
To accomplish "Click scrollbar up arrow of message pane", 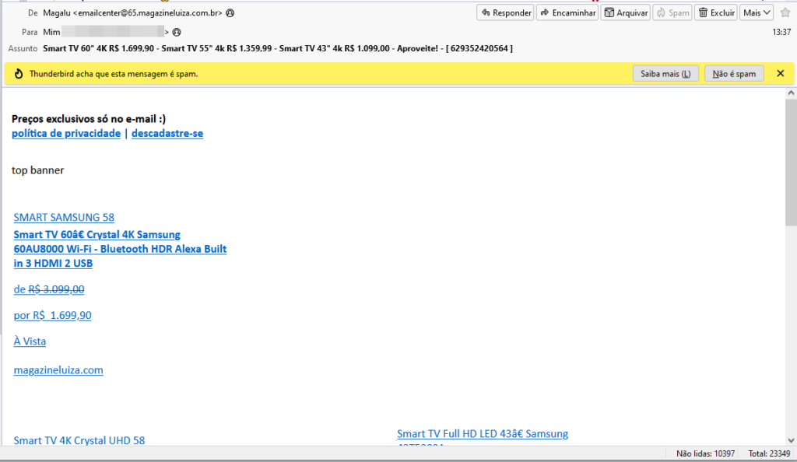I will pyautogui.click(x=791, y=93).
